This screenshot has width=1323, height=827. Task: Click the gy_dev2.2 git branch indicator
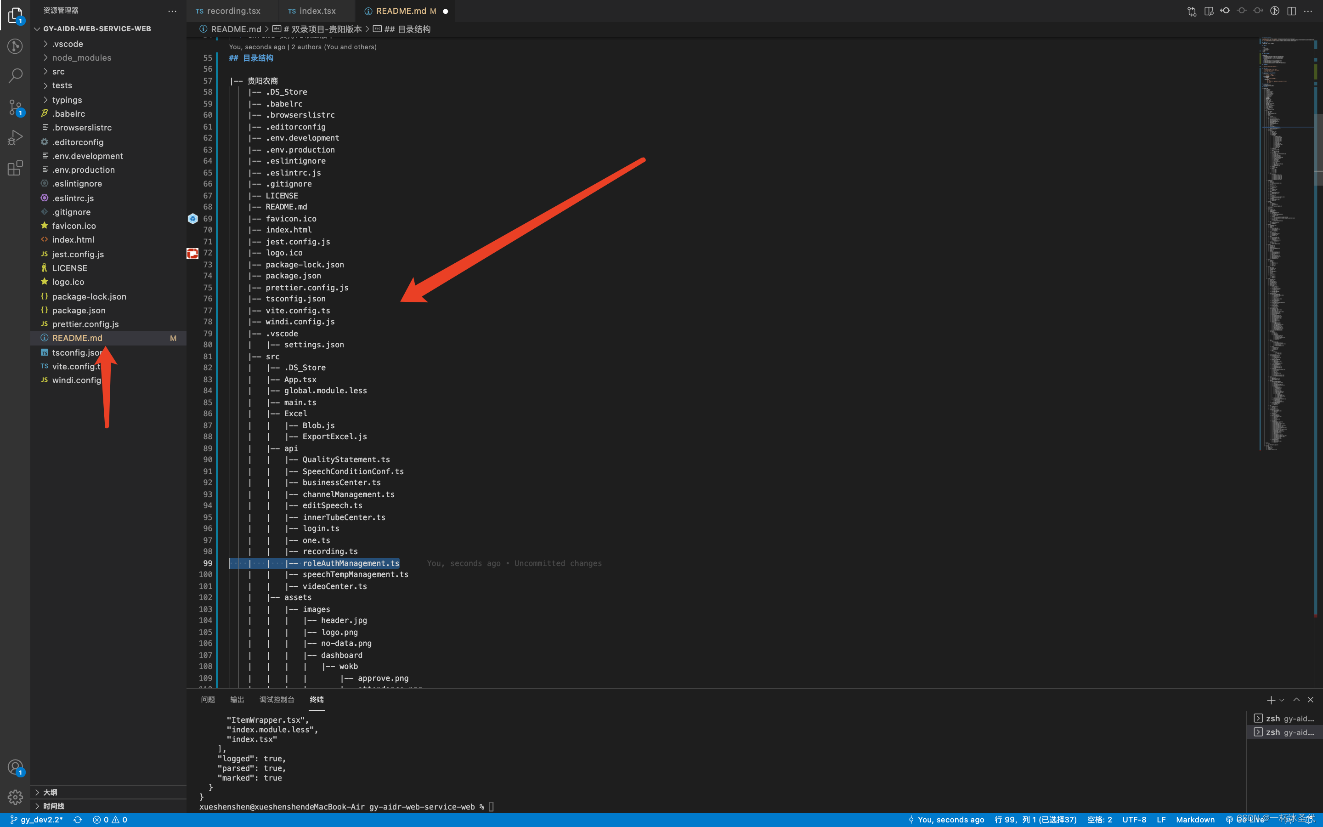tap(37, 819)
